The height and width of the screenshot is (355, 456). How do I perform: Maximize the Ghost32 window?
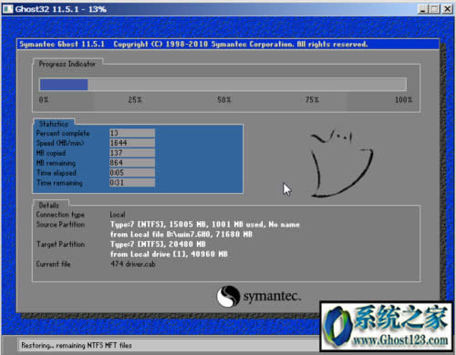(434, 9)
